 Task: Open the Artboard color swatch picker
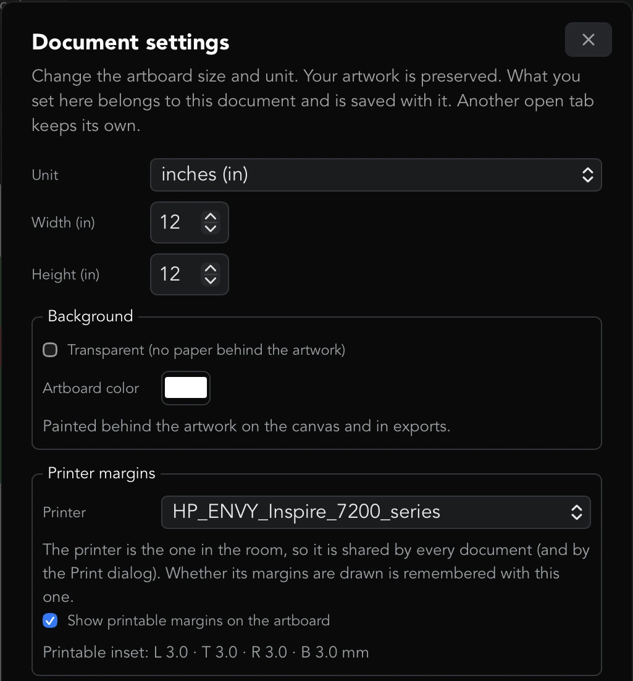186,388
